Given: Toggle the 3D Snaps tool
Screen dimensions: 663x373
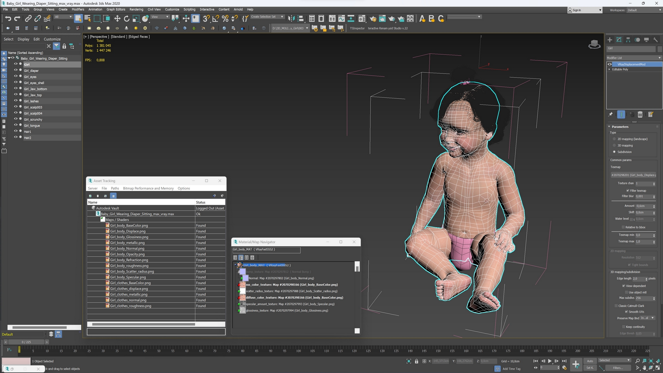Looking at the screenshot, I should pyautogui.click(x=206, y=19).
